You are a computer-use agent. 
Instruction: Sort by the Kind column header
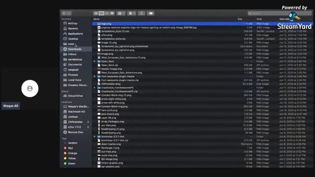259,19
